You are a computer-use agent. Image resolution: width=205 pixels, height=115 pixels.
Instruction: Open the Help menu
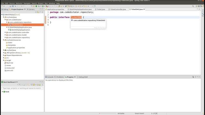[x=58, y=4]
